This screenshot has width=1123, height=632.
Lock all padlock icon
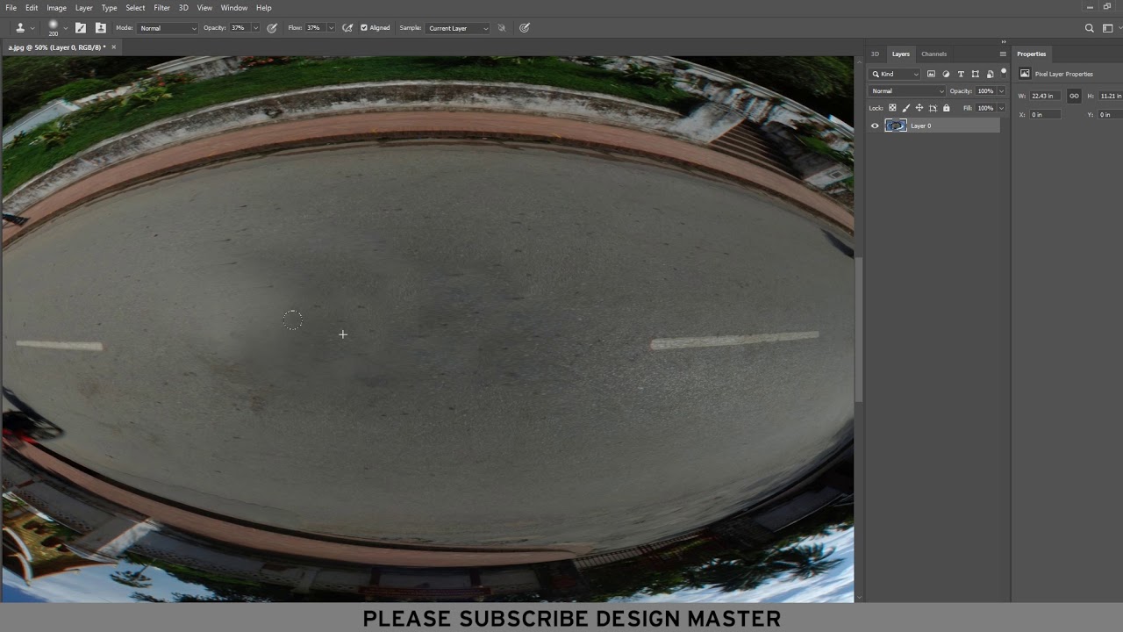pyautogui.click(x=946, y=108)
